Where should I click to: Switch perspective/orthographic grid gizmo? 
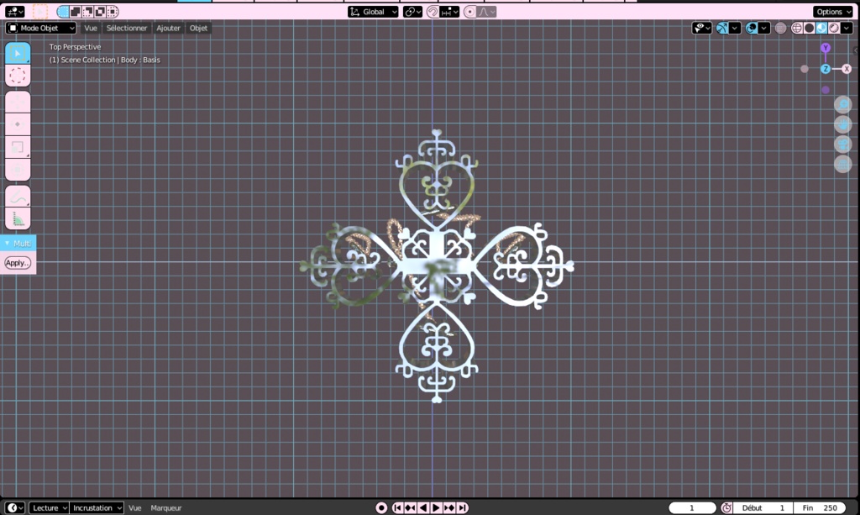[x=843, y=164]
